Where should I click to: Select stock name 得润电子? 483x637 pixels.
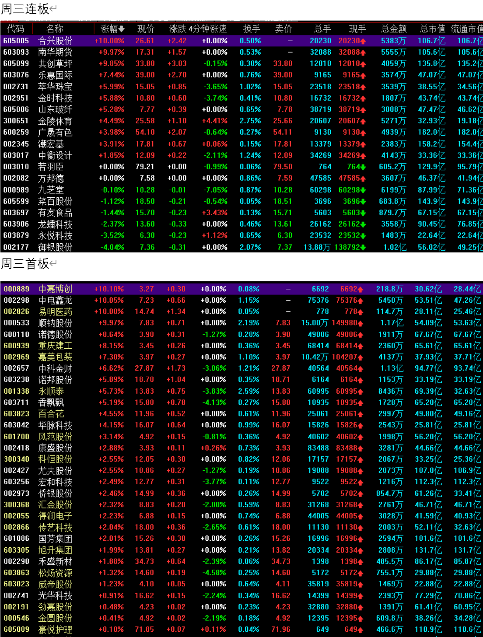(55, 516)
